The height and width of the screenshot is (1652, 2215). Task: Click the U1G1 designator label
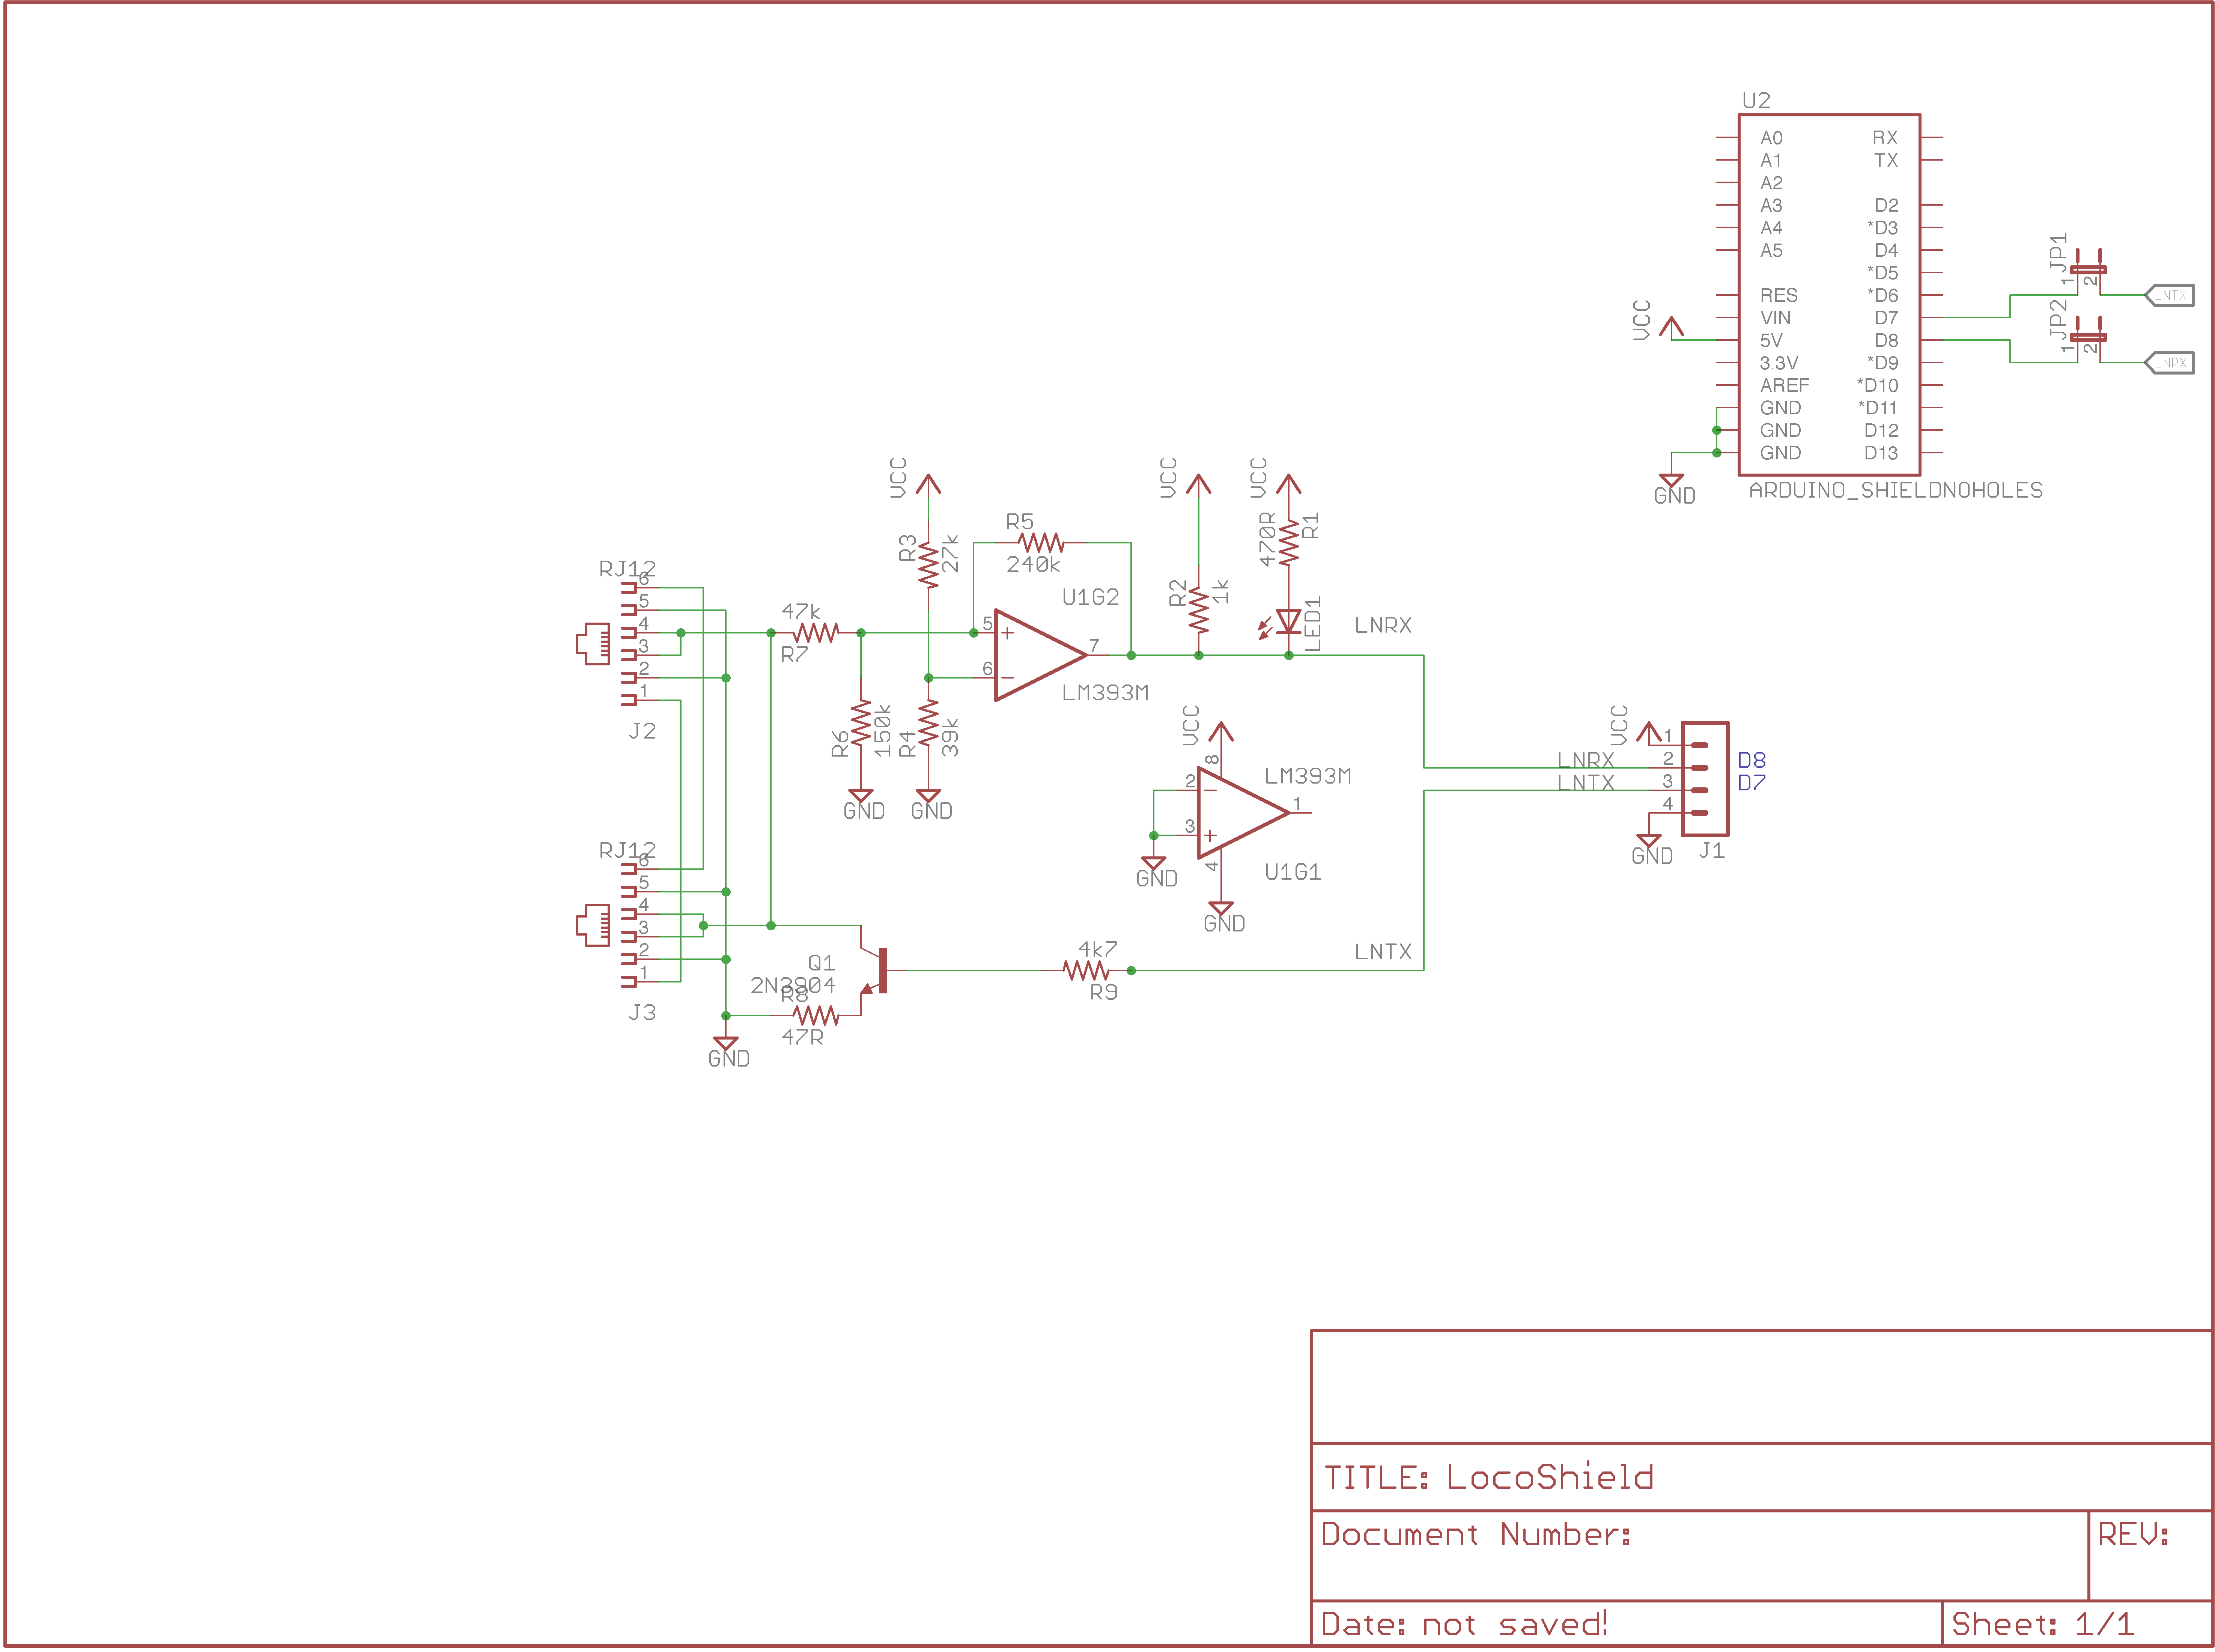pyautogui.click(x=1293, y=873)
